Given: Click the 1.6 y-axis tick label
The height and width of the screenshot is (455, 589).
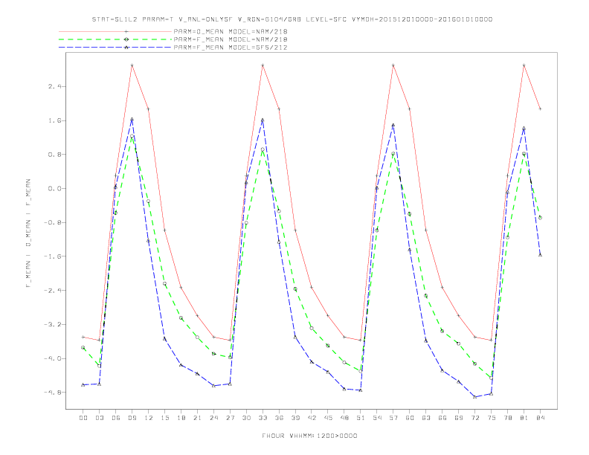Looking at the screenshot, I should (54, 120).
